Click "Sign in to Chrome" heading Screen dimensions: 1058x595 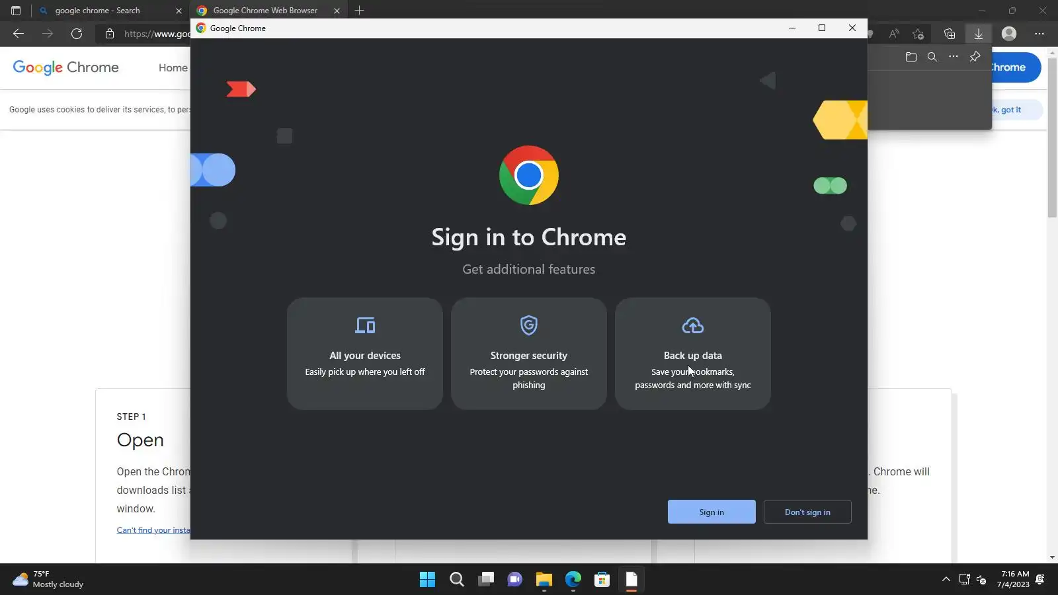pos(529,237)
